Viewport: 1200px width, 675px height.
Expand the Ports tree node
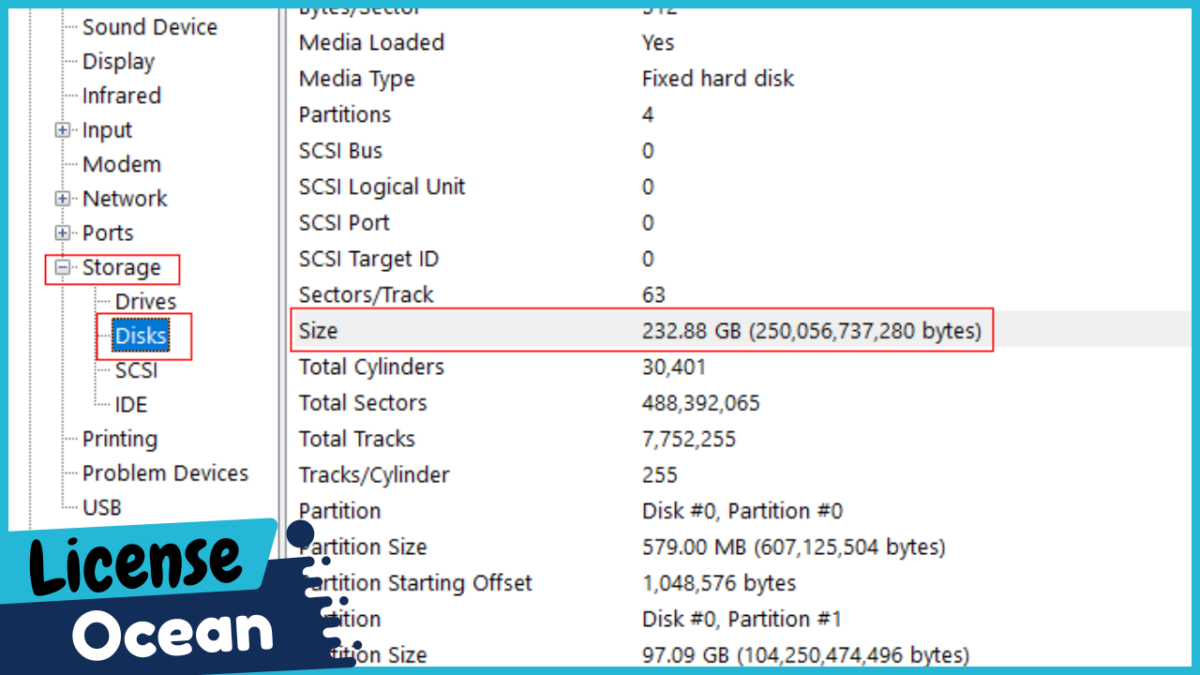(63, 233)
